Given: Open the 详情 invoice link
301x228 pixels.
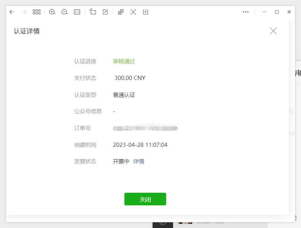Looking at the screenshot, I should tap(138, 162).
